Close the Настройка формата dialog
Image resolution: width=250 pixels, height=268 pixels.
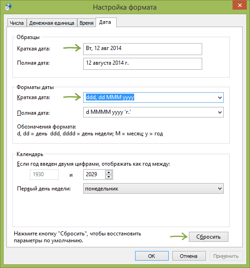[x=240, y=6]
